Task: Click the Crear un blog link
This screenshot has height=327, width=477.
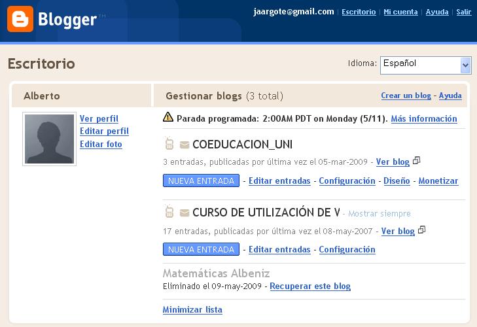Action: (x=406, y=95)
